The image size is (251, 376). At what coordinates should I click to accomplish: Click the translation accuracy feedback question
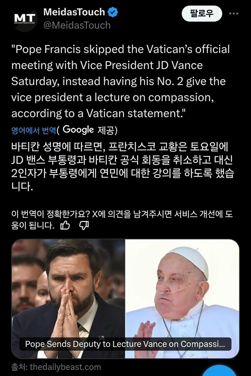pyautogui.click(x=122, y=220)
